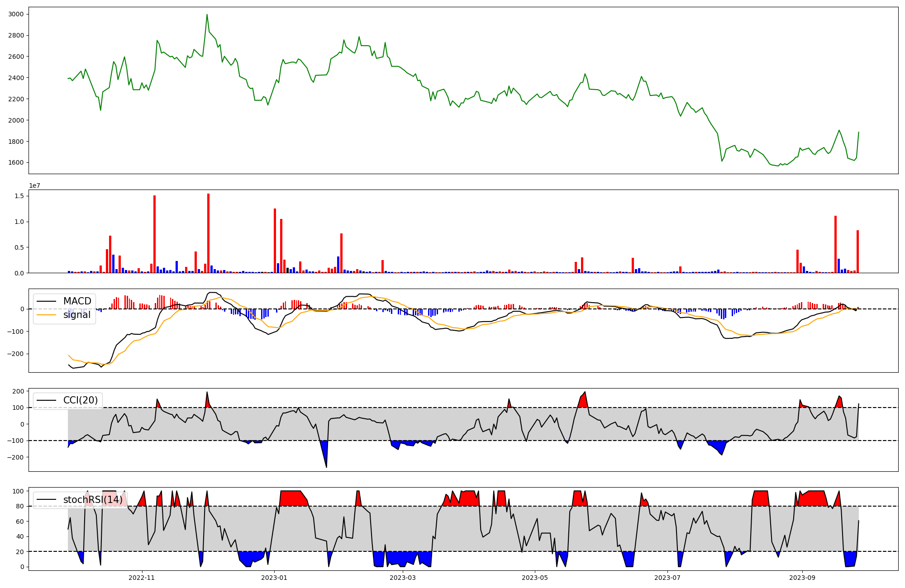This screenshot has height=588, width=905.
Task: Click the orange signal legend line swatch
Action: coord(47,315)
